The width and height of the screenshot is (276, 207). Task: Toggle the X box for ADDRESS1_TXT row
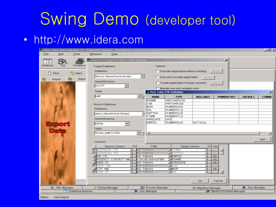coord(94,150)
